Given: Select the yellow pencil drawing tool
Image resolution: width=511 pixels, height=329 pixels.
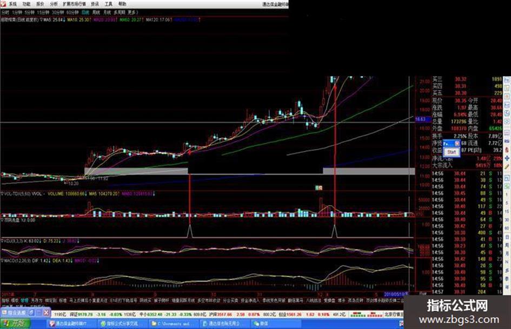Looking at the screenshot, I should coord(507,167).
